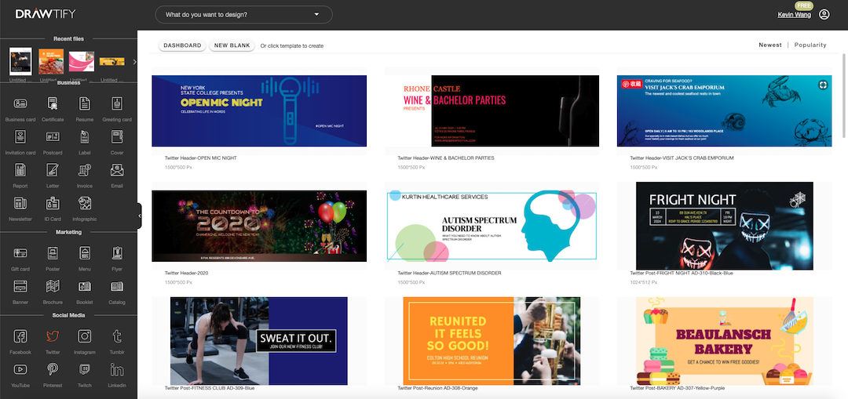
Task: Click 'Twitter Header-2020' title text
Action: 187,274
